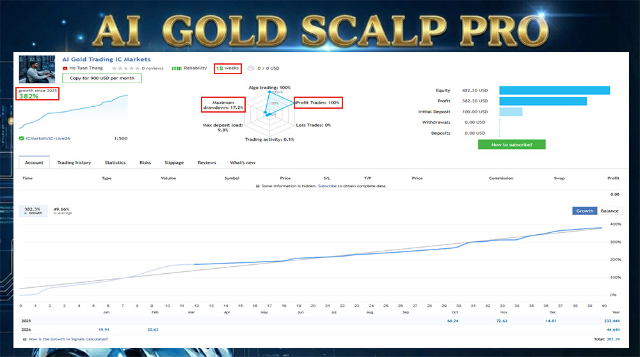Image resolution: width=640 pixels, height=357 pixels.
Task: Click the green Reliability bars icon
Action: click(177, 68)
